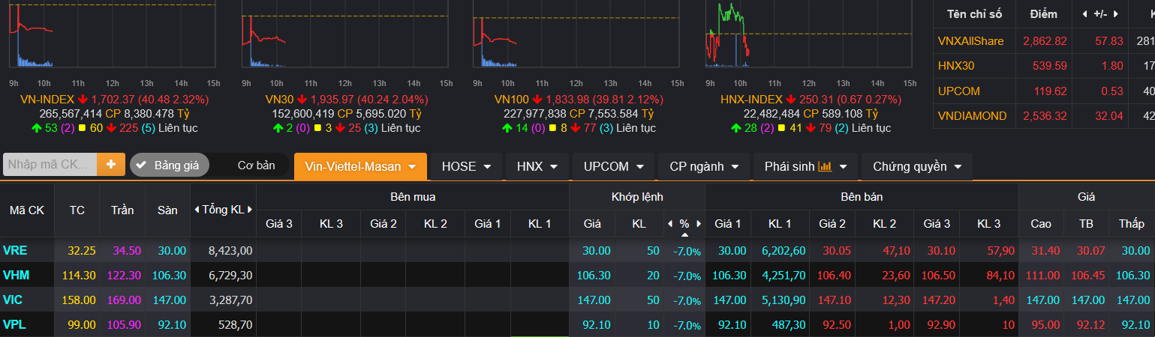
Task: Click right arrow beside +/- index header
Action: pyautogui.click(x=1117, y=14)
